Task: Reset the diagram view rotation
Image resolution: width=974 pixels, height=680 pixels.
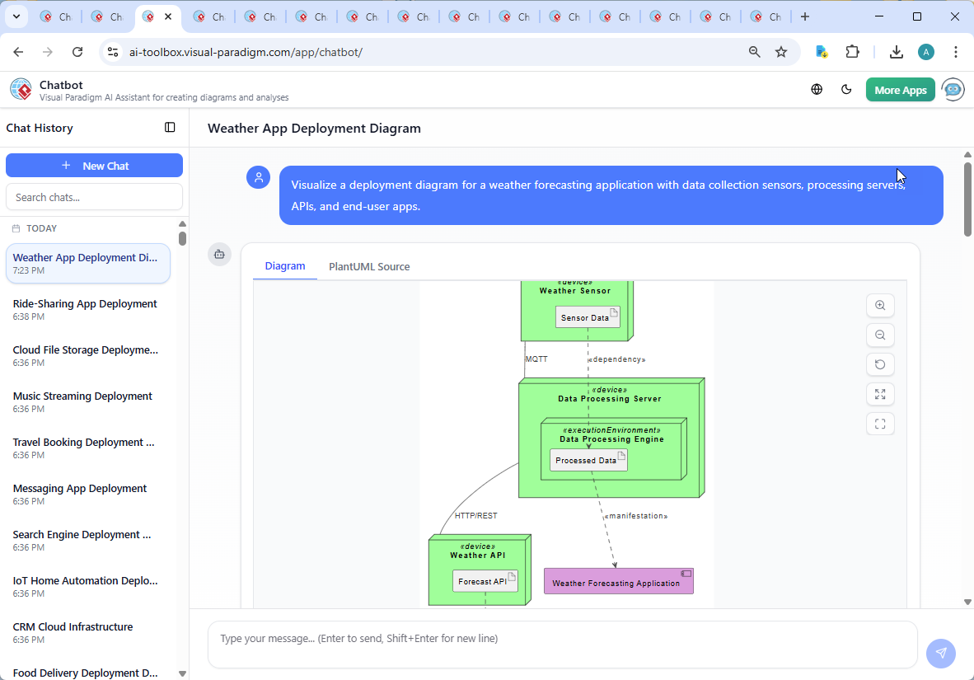Action: tap(880, 364)
